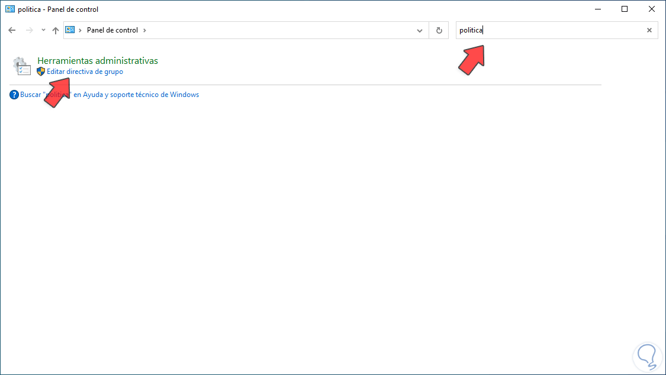Viewport: 666px width, 375px height.
Task: Click the blue help question mark icon
Action: click(x=14, y=95)
